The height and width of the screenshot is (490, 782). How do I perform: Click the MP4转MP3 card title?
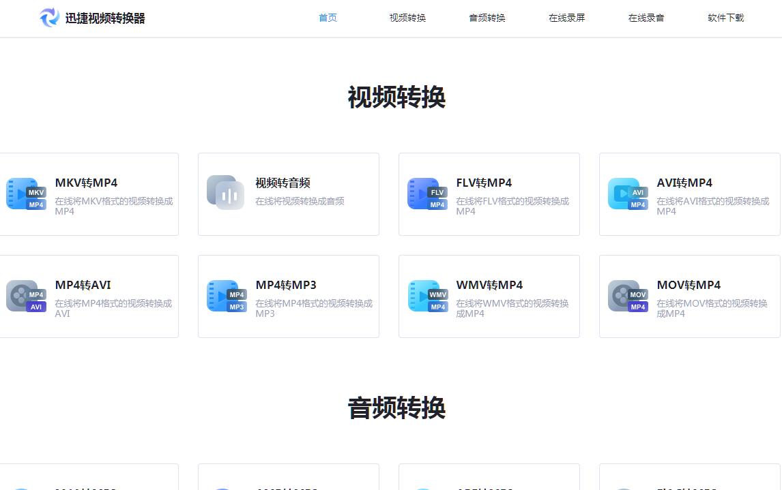[286, 285]
